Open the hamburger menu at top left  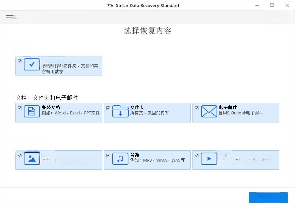(9, 17)
